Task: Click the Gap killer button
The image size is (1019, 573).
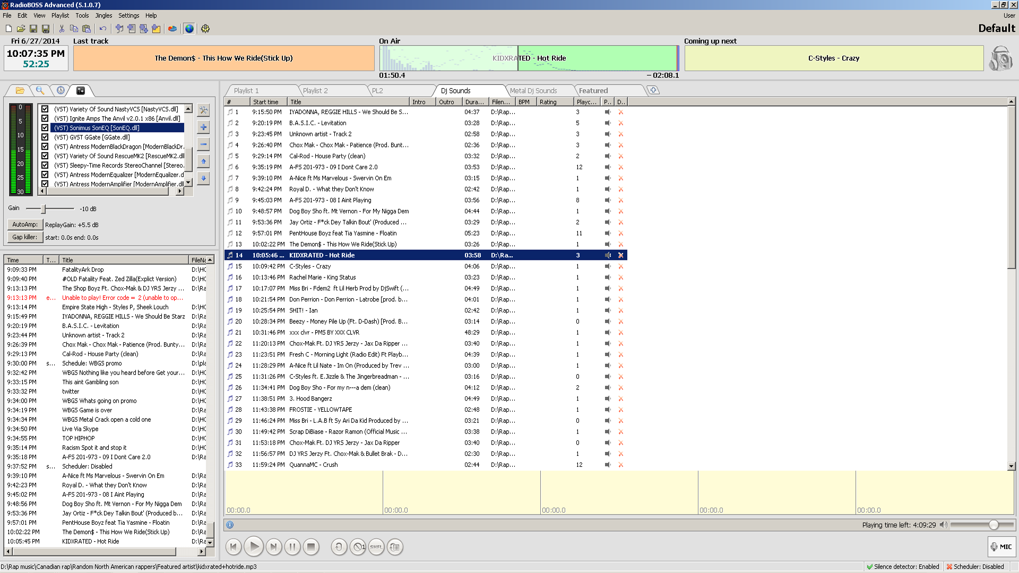Action: pyautogui.click(x=25, y=237)
